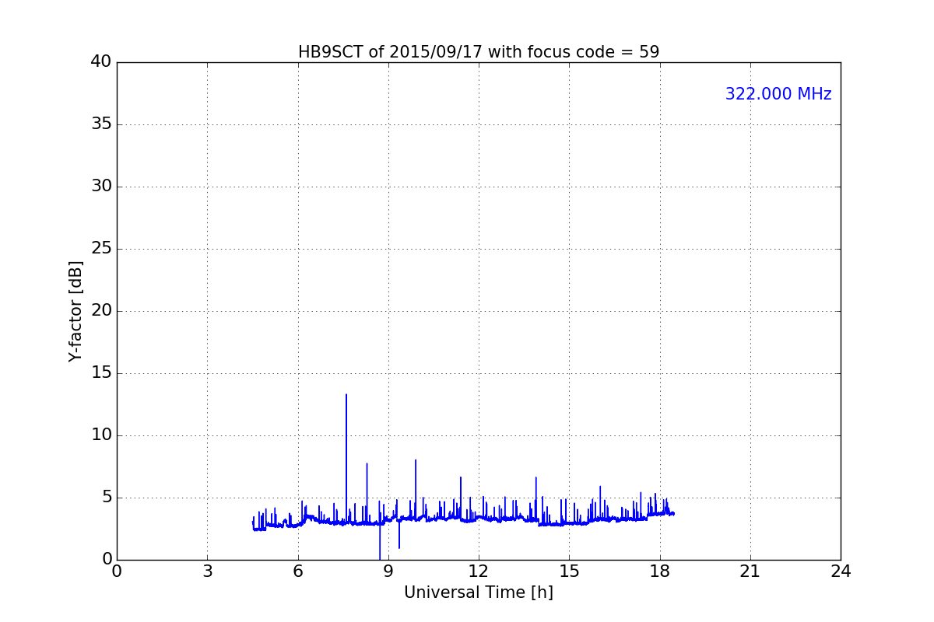934x622 pixels.
Task: Click the x-axis tick label 21
Action: 750,571
